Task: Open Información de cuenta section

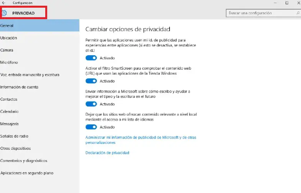Action: pyautogui.click(x=19, y=87)
